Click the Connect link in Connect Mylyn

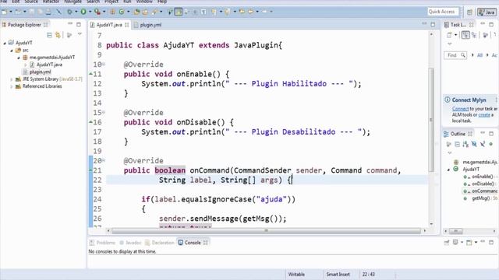point(460,109)
